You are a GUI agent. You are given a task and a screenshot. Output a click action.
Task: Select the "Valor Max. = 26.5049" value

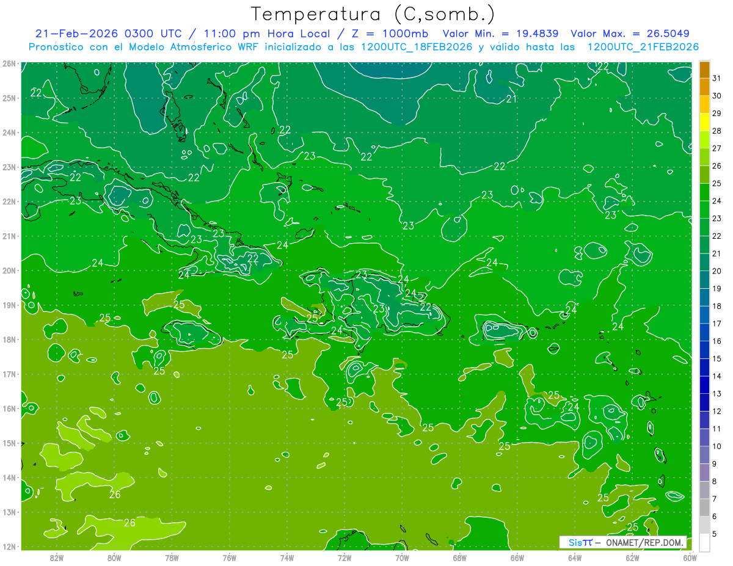tap(630, 34)
